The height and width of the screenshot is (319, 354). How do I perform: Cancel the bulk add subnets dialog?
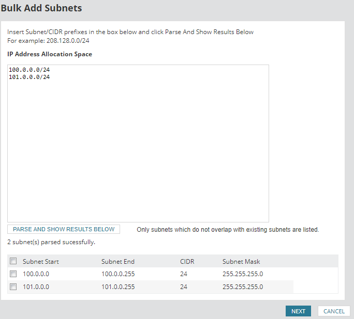[334, 311]
